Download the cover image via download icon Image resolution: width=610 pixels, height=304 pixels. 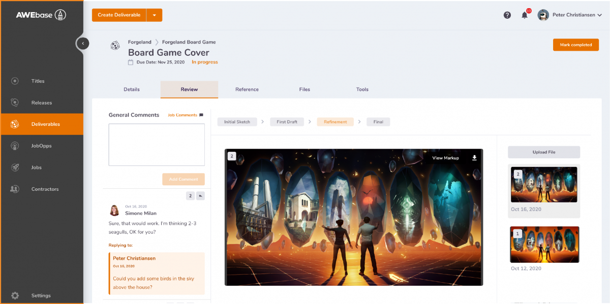pyautogui.click(x=474, y=158)
